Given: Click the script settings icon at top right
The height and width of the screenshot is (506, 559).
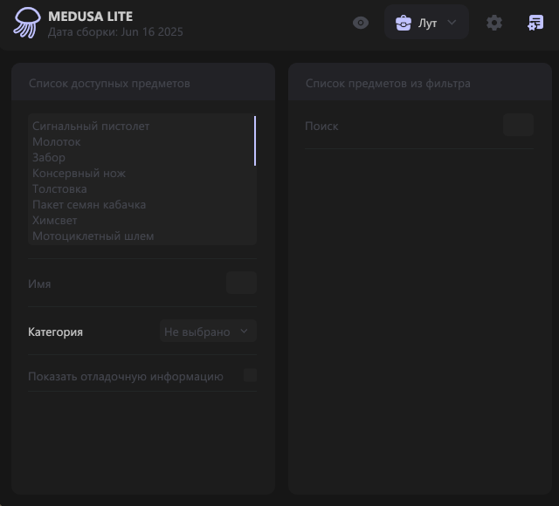Looking at the screenshot, I should 535,23.
